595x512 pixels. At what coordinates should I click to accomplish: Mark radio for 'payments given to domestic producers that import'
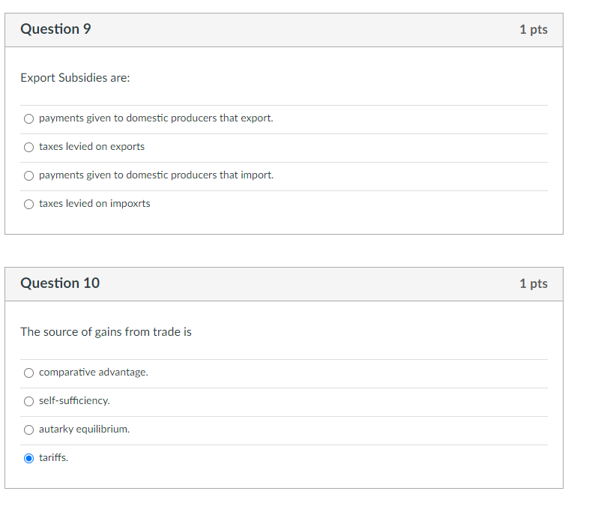(28, 175)
